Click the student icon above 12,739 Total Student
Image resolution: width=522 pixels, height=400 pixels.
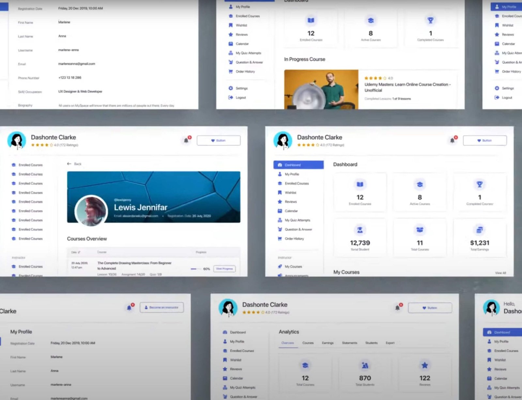click(x=360, y=230)
